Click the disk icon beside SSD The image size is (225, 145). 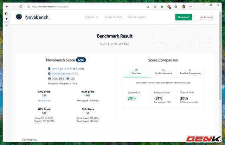click(68, 78)
